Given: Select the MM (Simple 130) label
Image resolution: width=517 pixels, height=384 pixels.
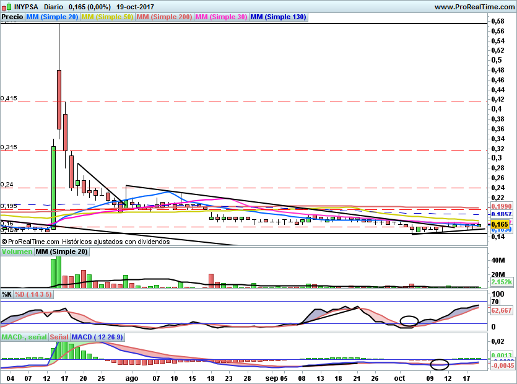Looking at the screenshot, I should 279,17.
